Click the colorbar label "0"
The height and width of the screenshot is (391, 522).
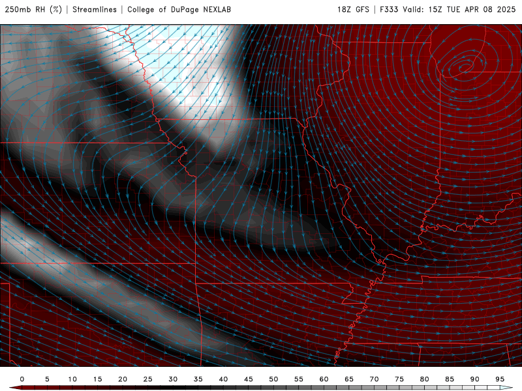22,379
